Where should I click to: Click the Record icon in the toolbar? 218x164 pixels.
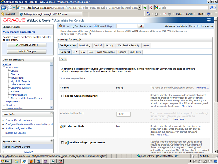(x=96, y=26)
